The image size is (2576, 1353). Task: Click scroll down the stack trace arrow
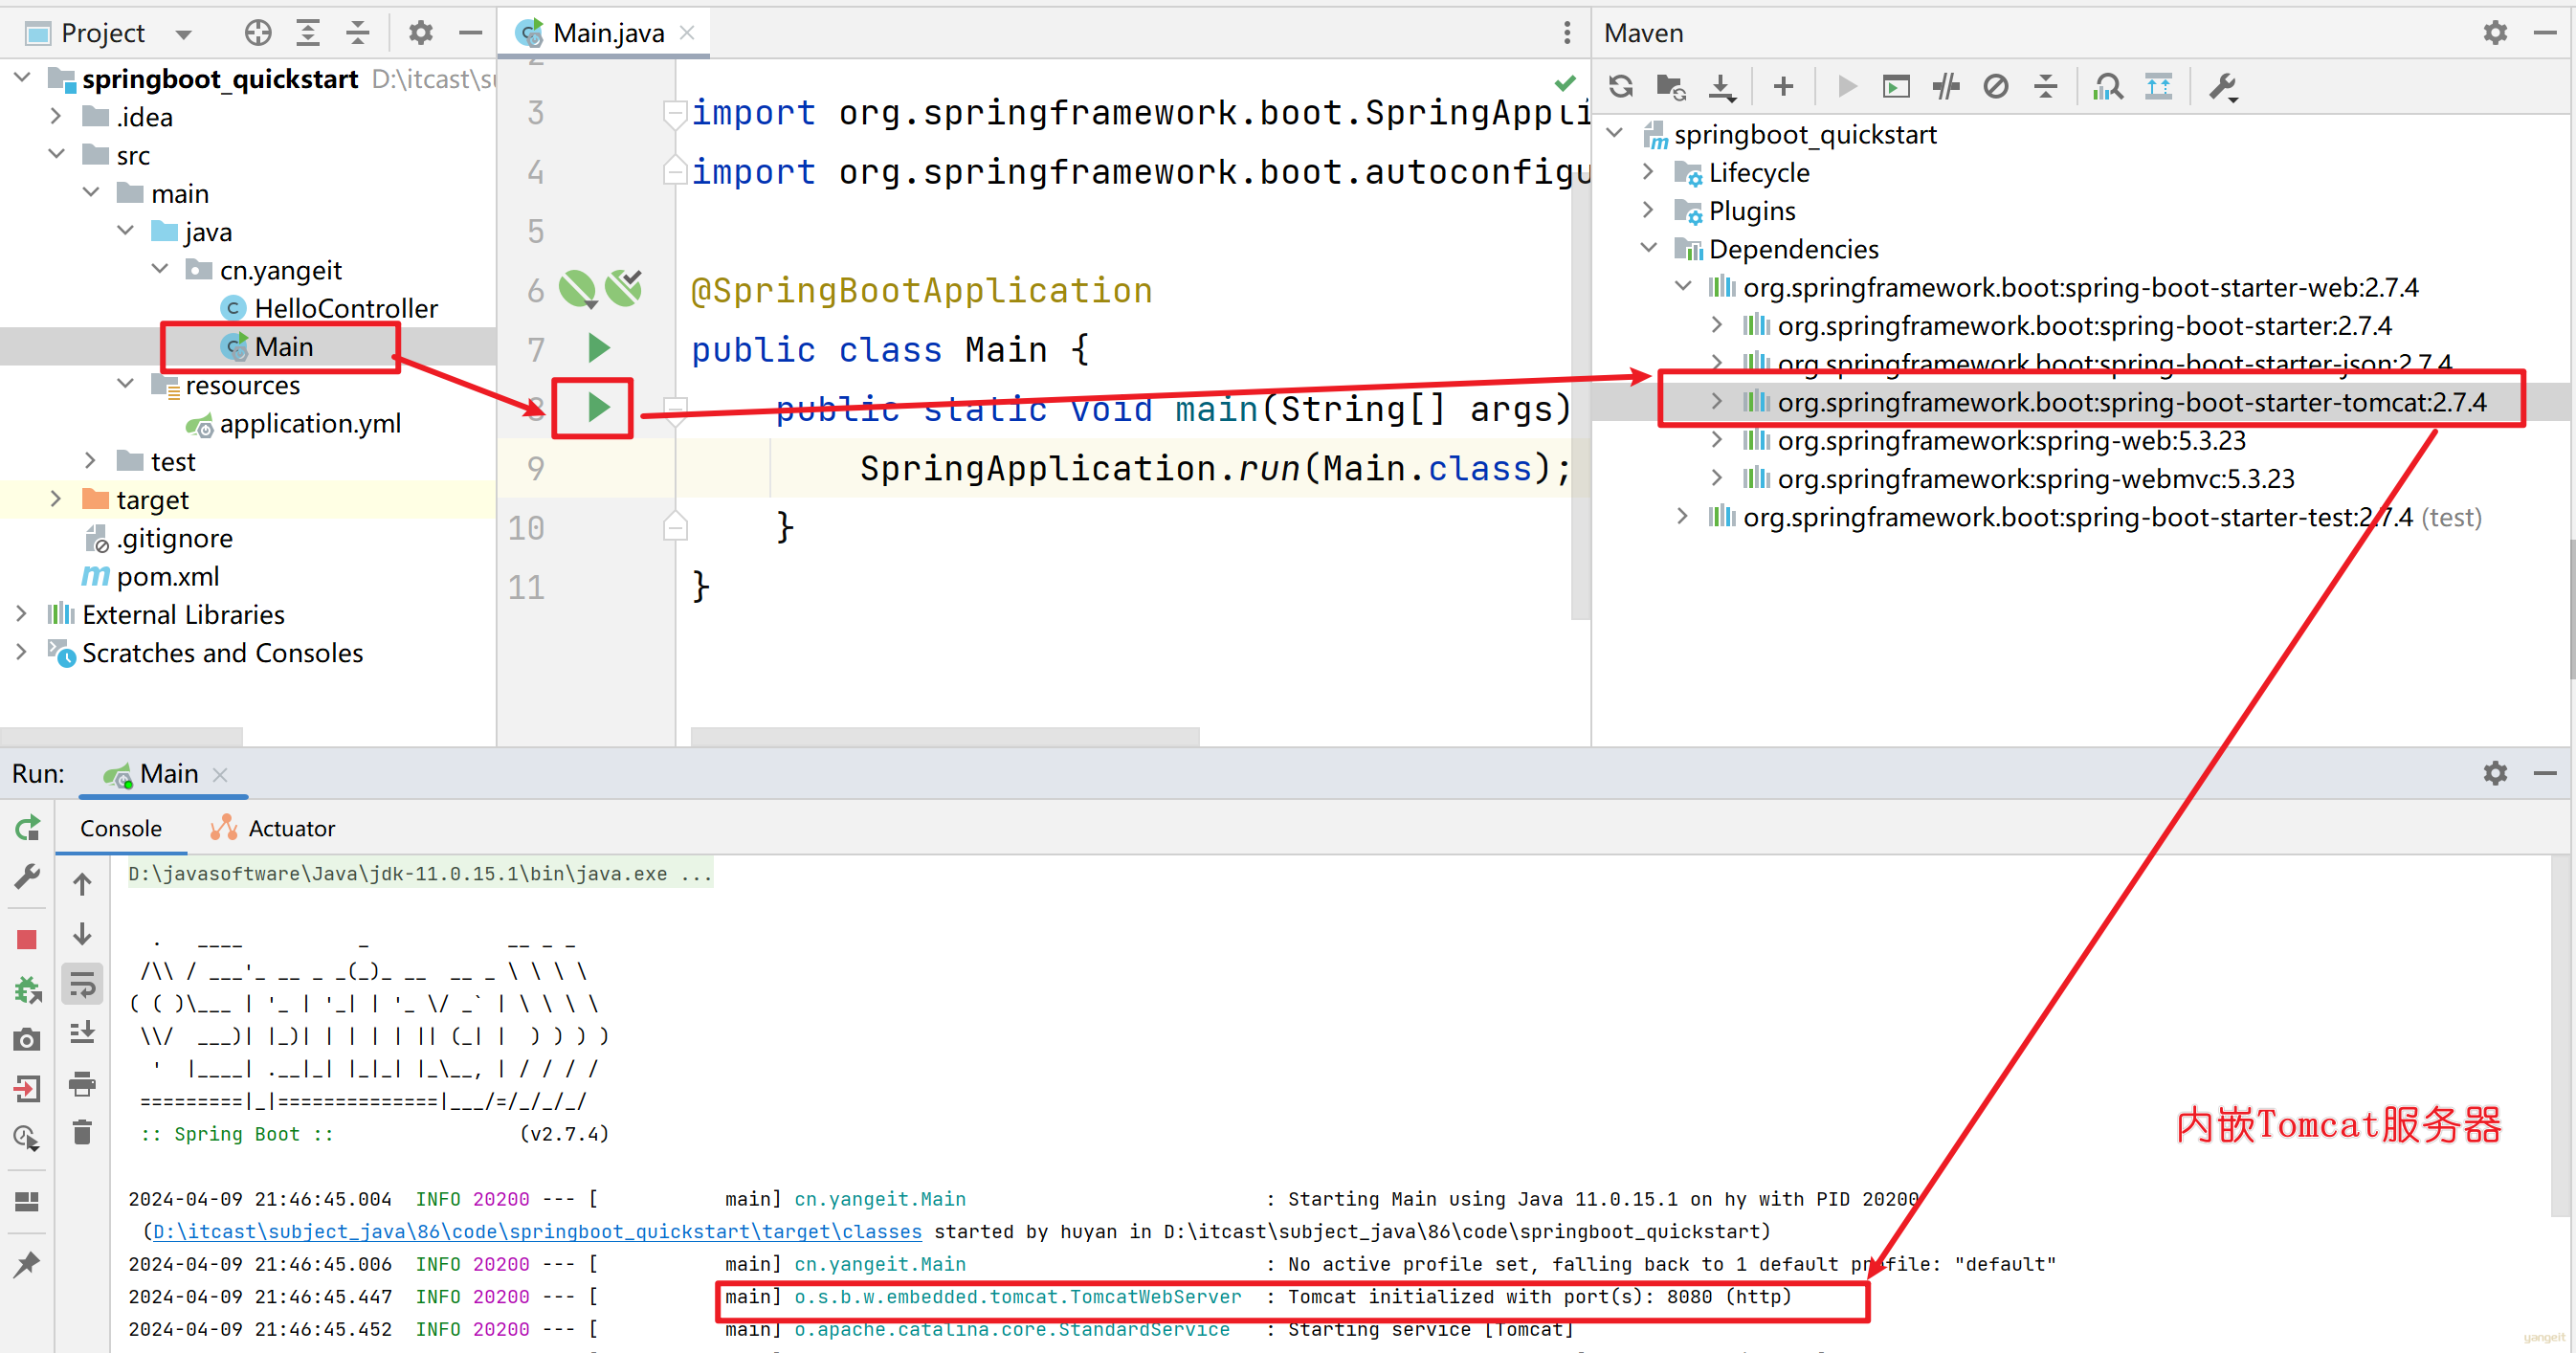point(82,934)
